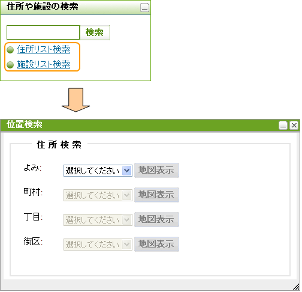Image resolution: width=302 pixels, height=292 pixels.
Task: Open the 住所リスト検索 link
Action: [44, 49]
